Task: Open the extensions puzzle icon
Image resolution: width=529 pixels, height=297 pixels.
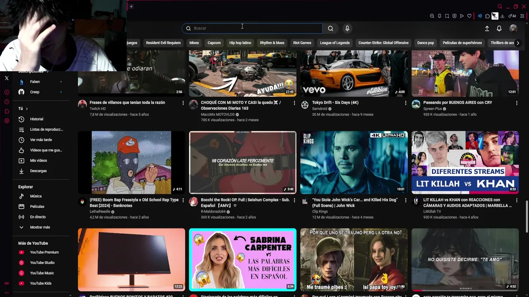Action: coord(487,16)
